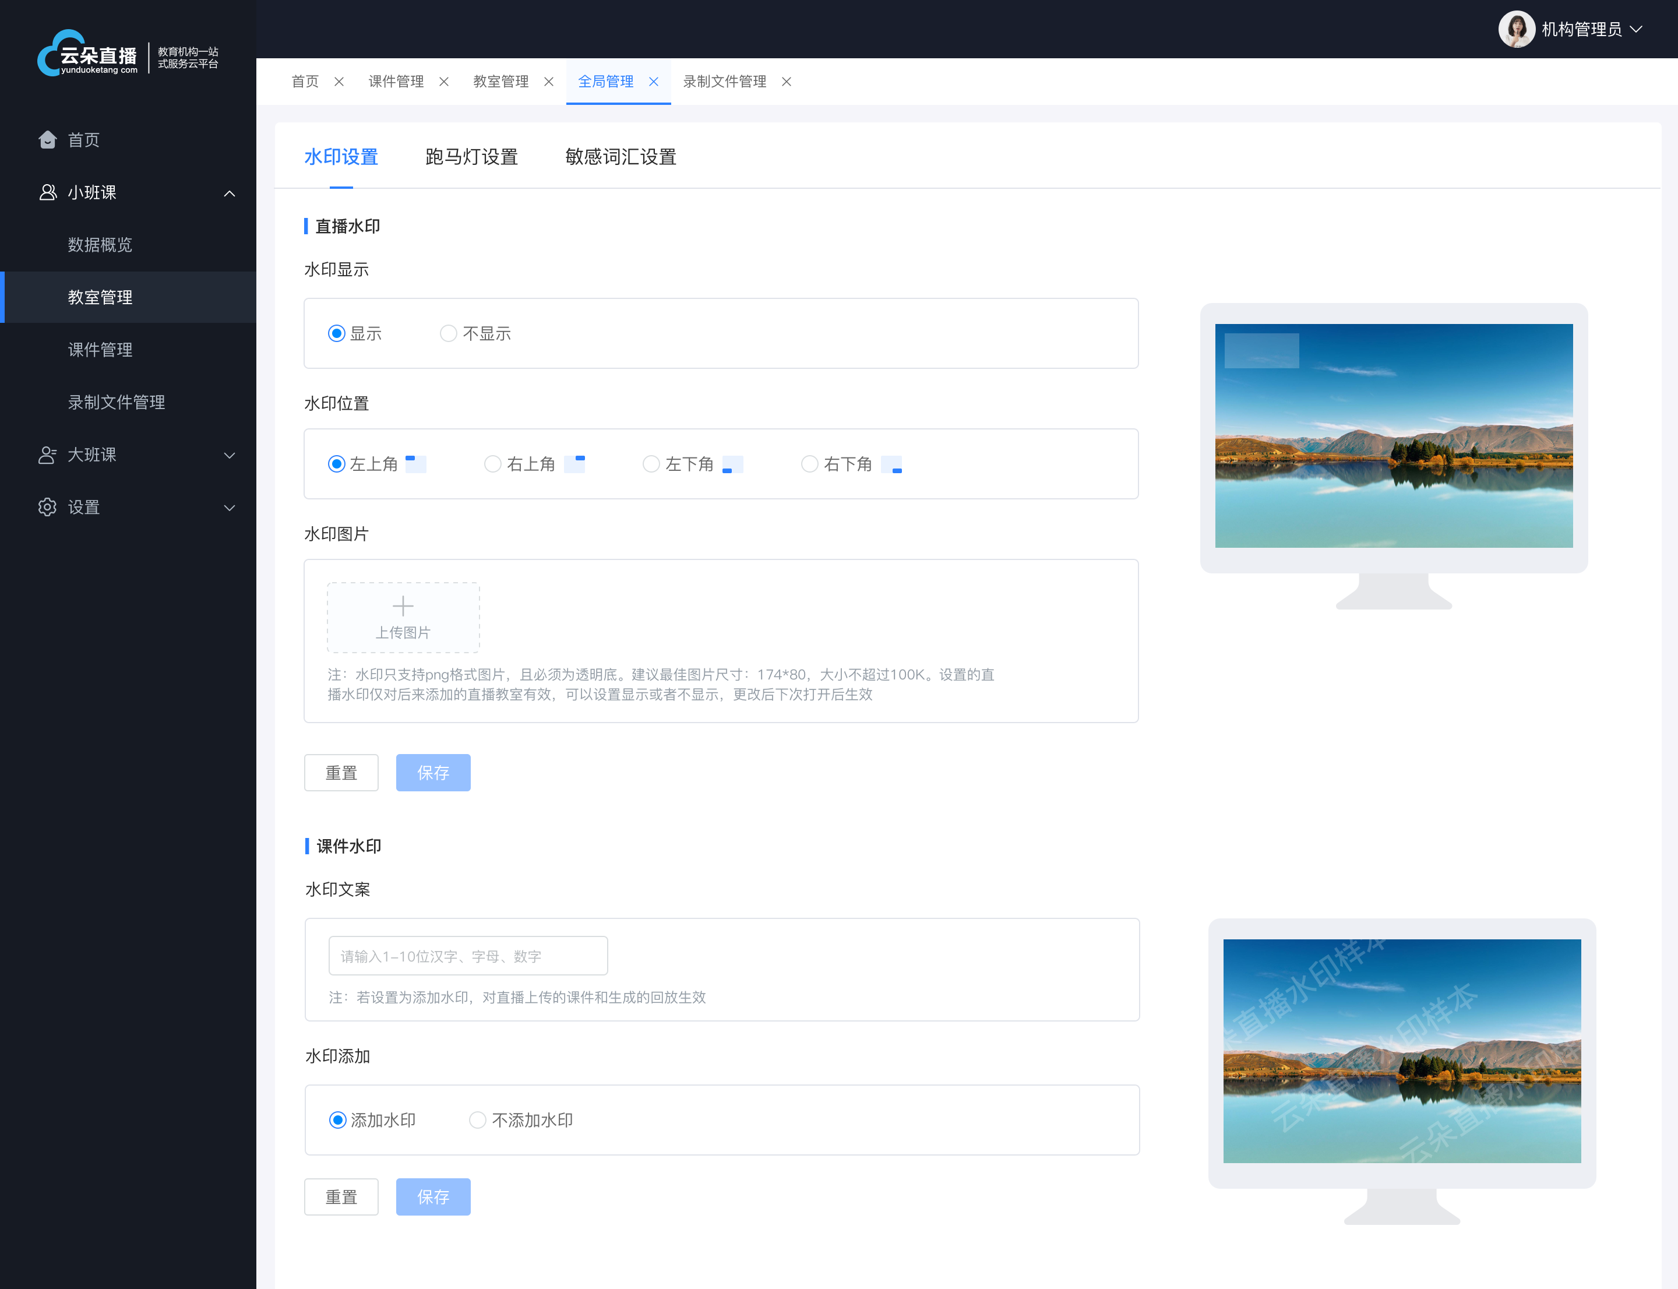Enable 不添加水印 option
The width and height of the screenshot is (1678, 1289).
[x=478, y=1120]
